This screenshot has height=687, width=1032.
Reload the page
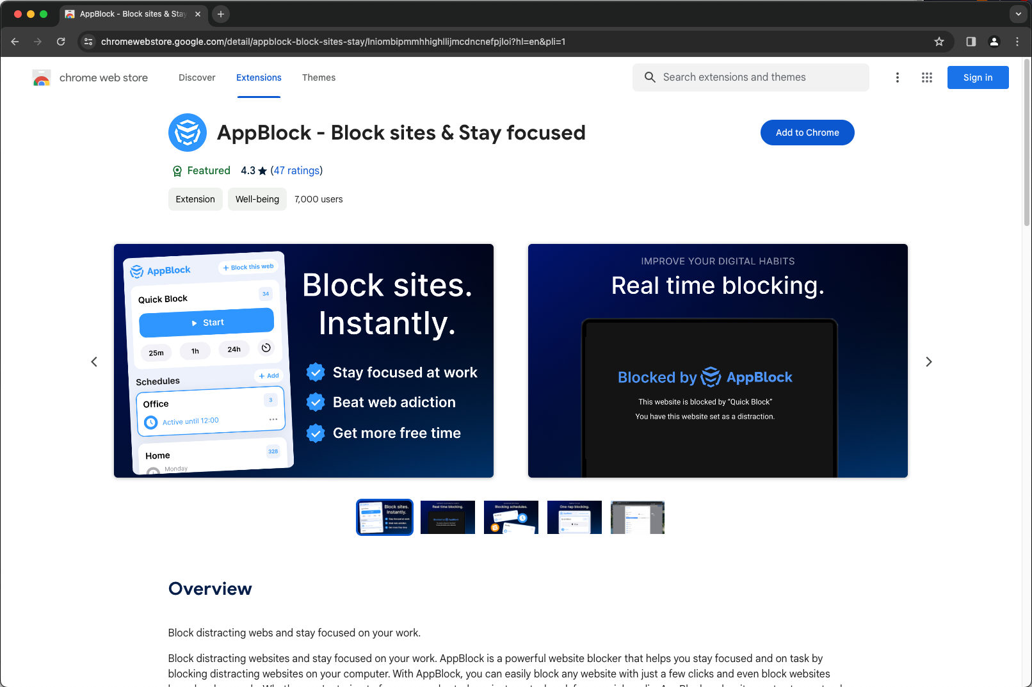coord(61,42)
